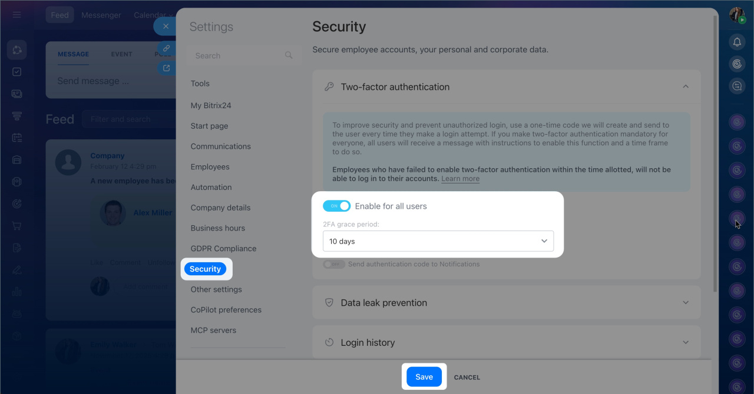Click the search magnifier icon in Settings
The image size is (754, 394).
pyautogui.click(x=289, y=55)
